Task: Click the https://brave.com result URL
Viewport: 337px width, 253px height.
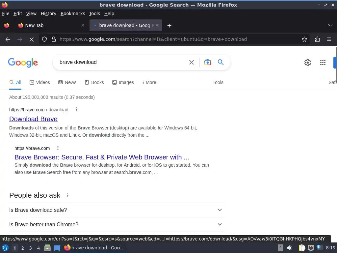Action: (x=32, y=148)
